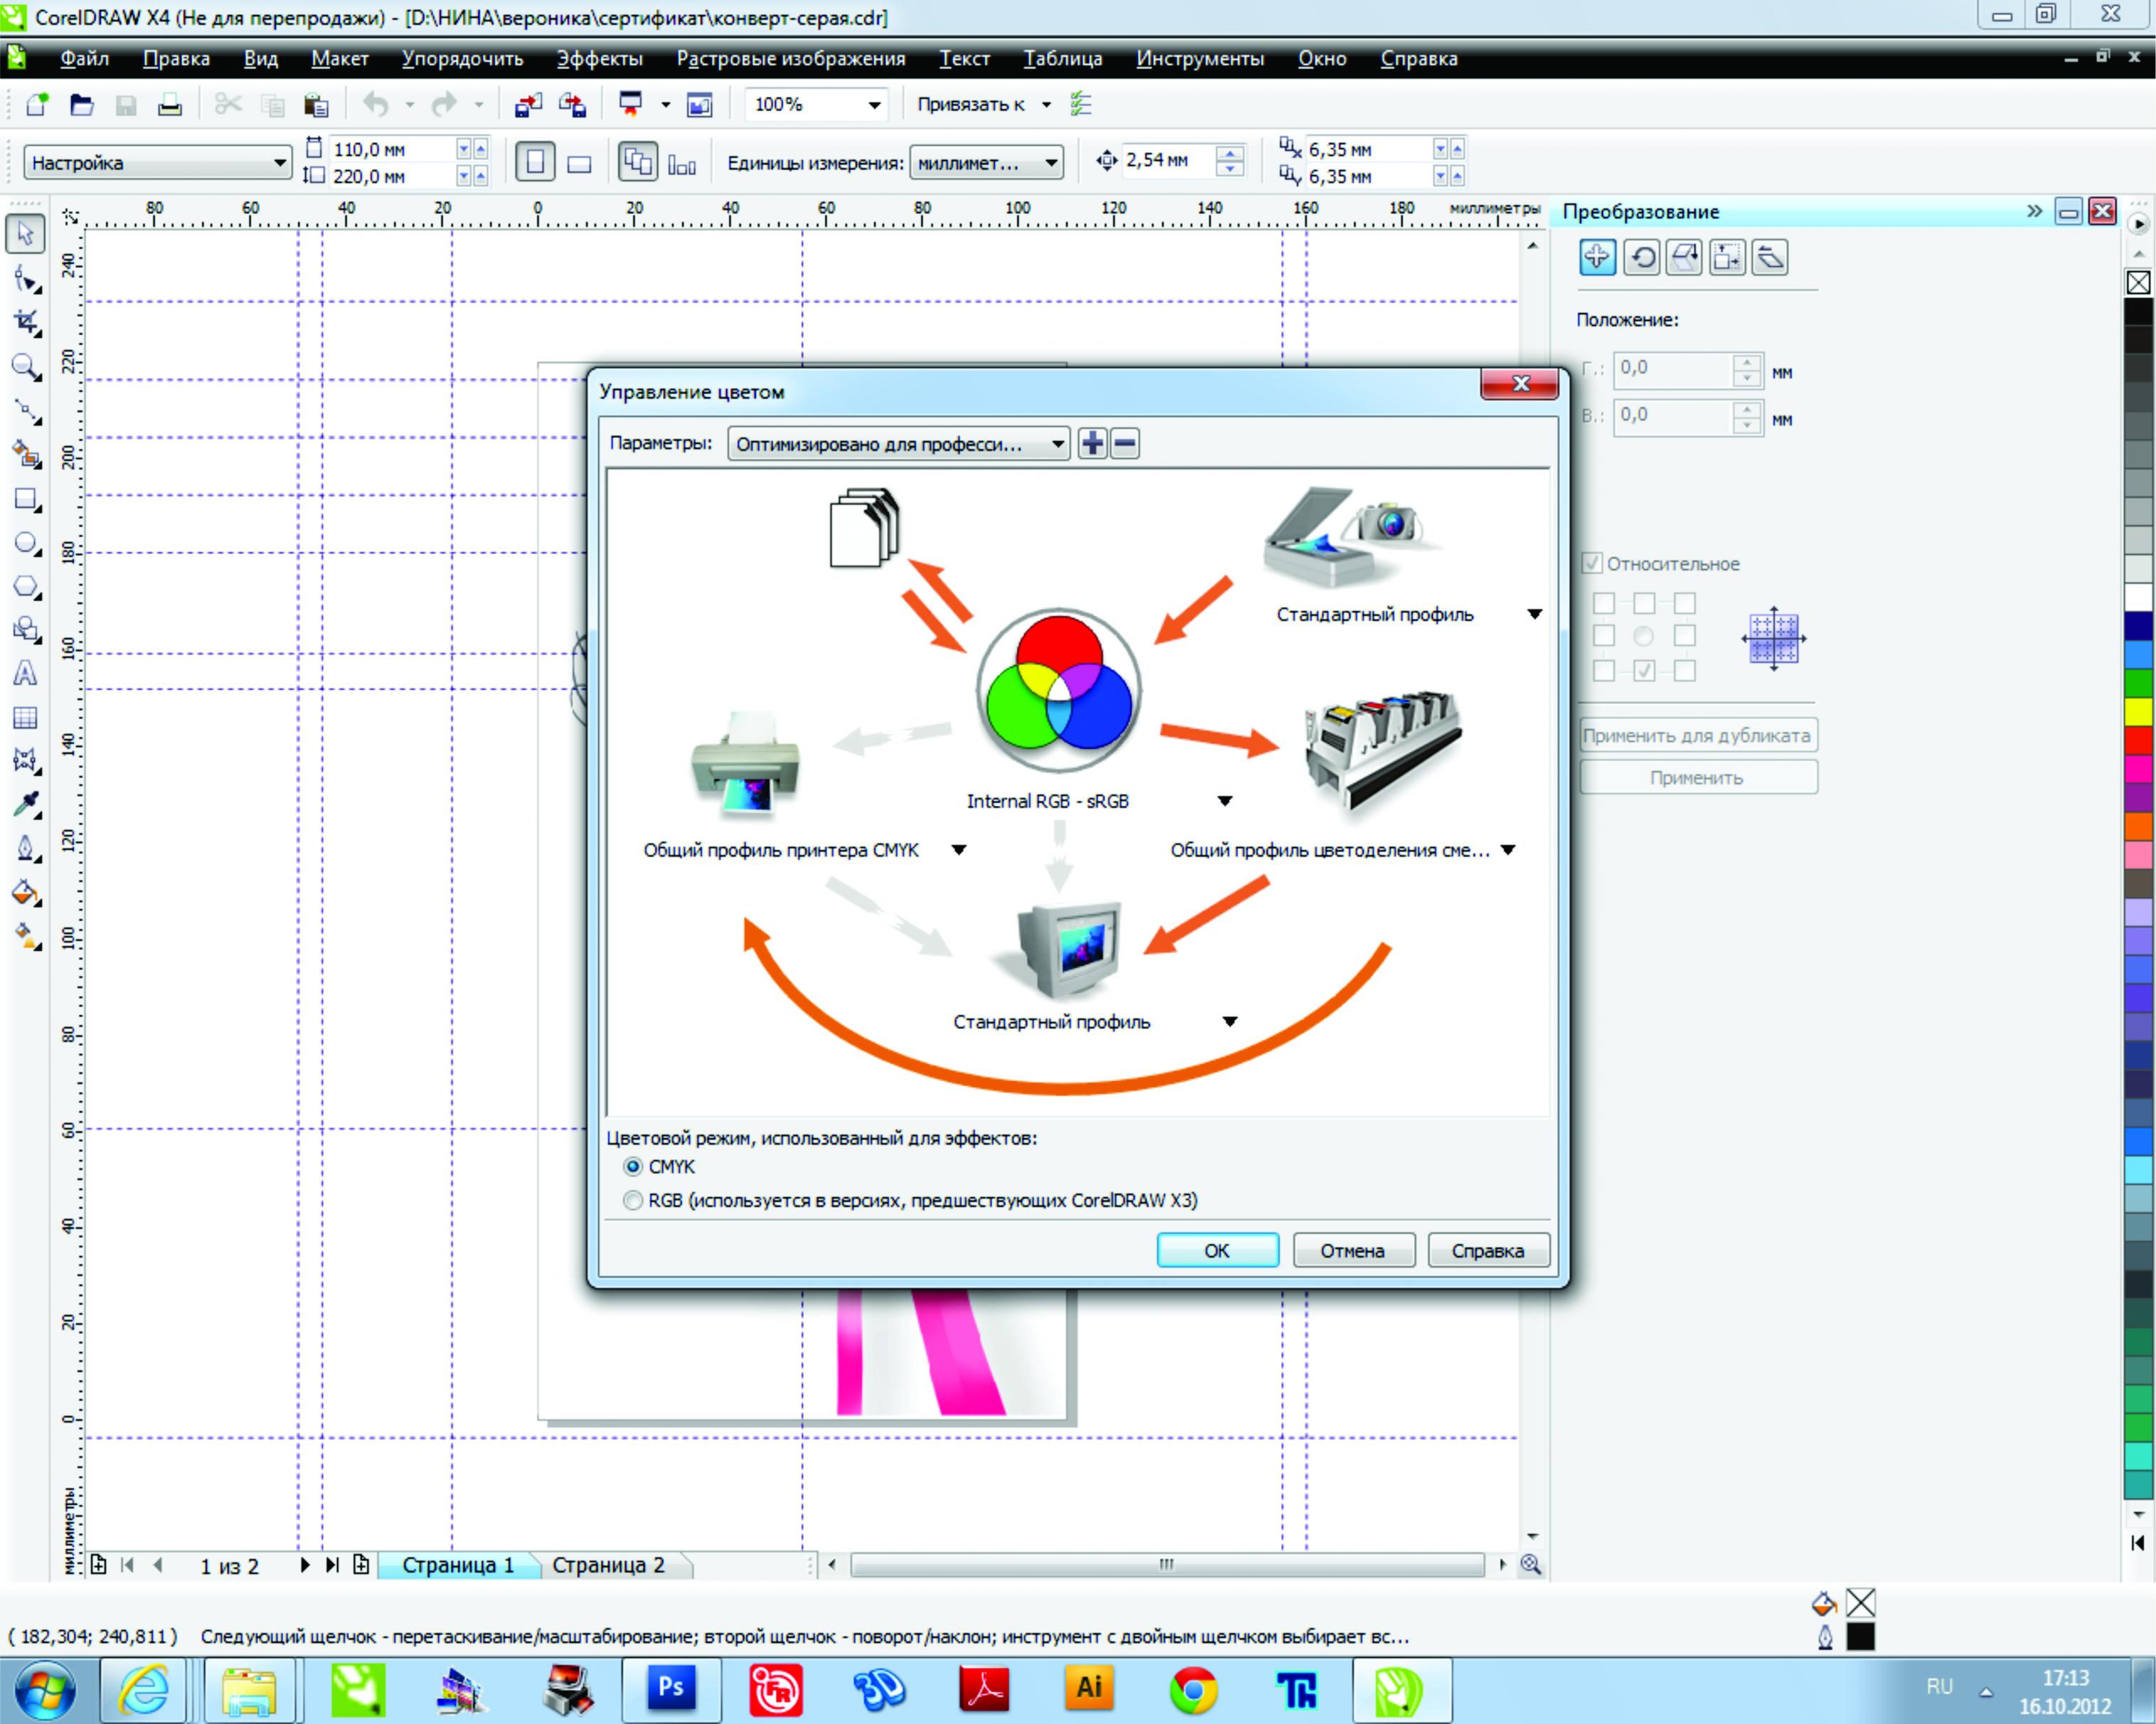Click the RGB color circle icon
Viewport: 2156px width, 1724px height.
1058,689
